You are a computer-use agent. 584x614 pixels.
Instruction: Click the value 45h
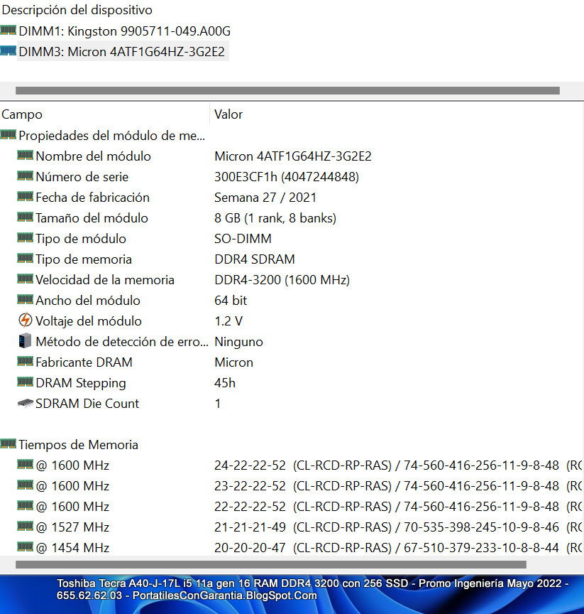coord(225,383)
